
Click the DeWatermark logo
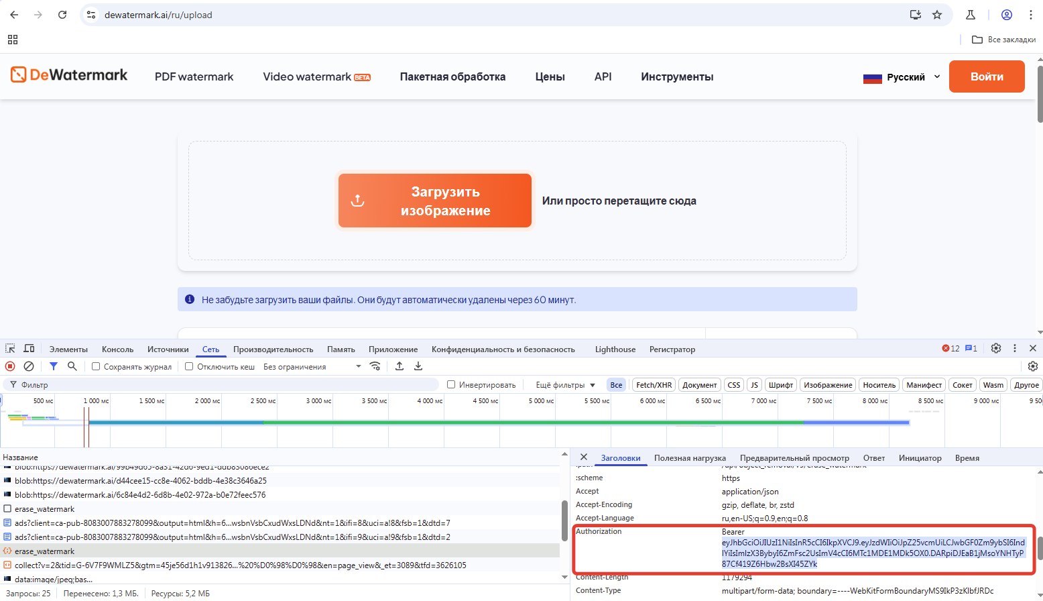coord(69,75)
